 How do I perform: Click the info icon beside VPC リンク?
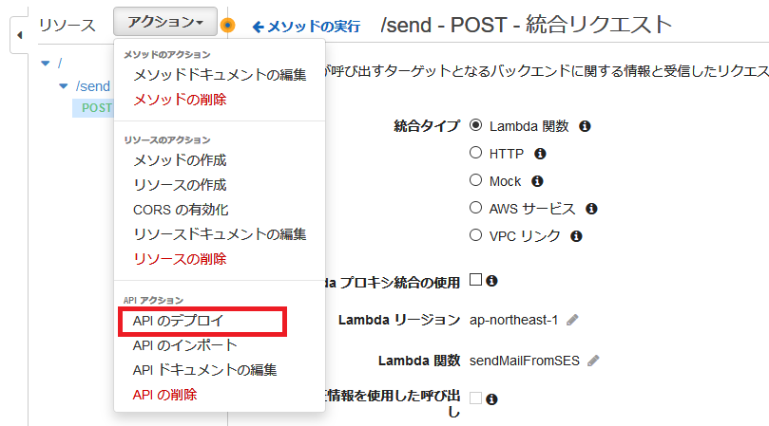click(x=576, y=235)
